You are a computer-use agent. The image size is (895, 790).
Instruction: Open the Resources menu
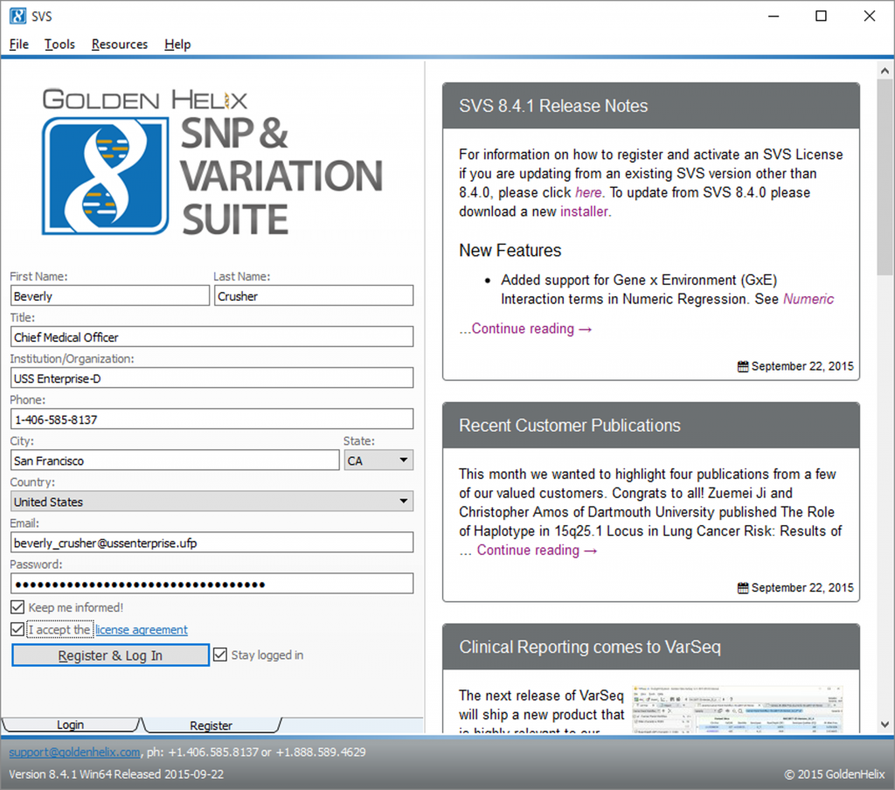(119, 45)
